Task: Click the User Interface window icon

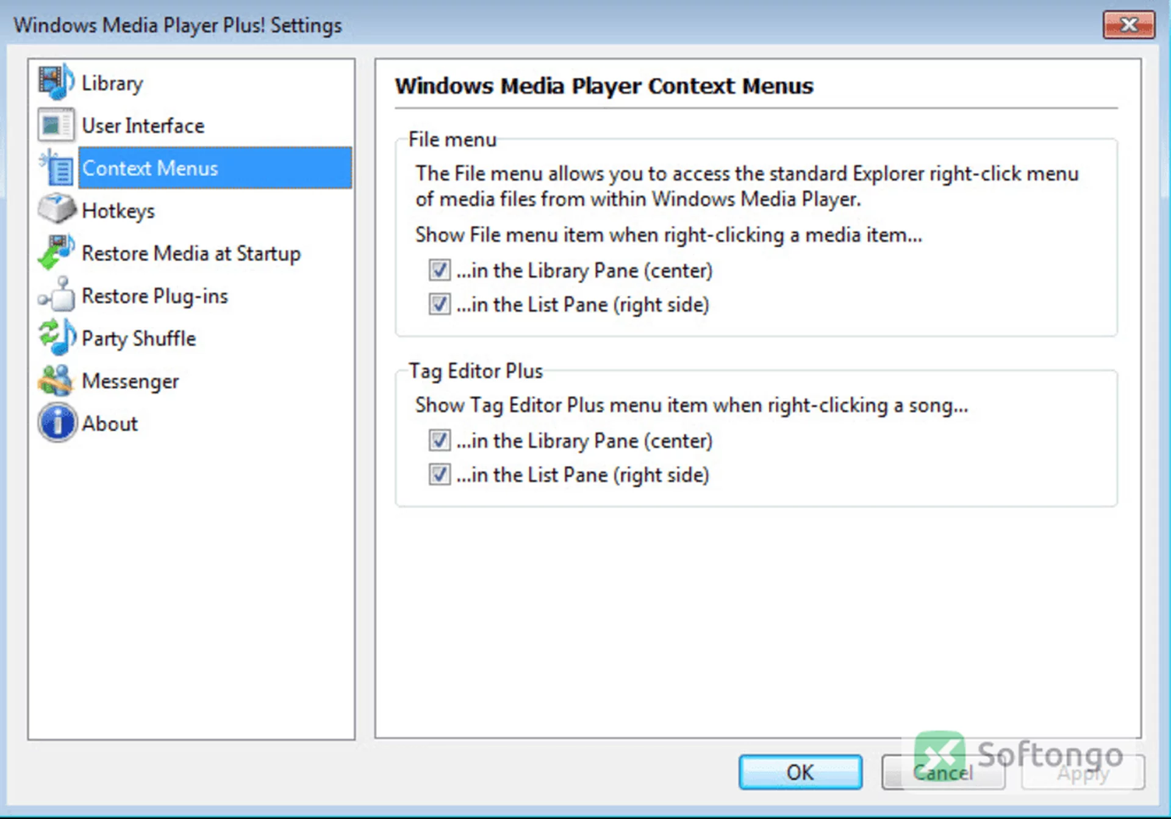Action: pyautogui.click(x=56, y=125)
